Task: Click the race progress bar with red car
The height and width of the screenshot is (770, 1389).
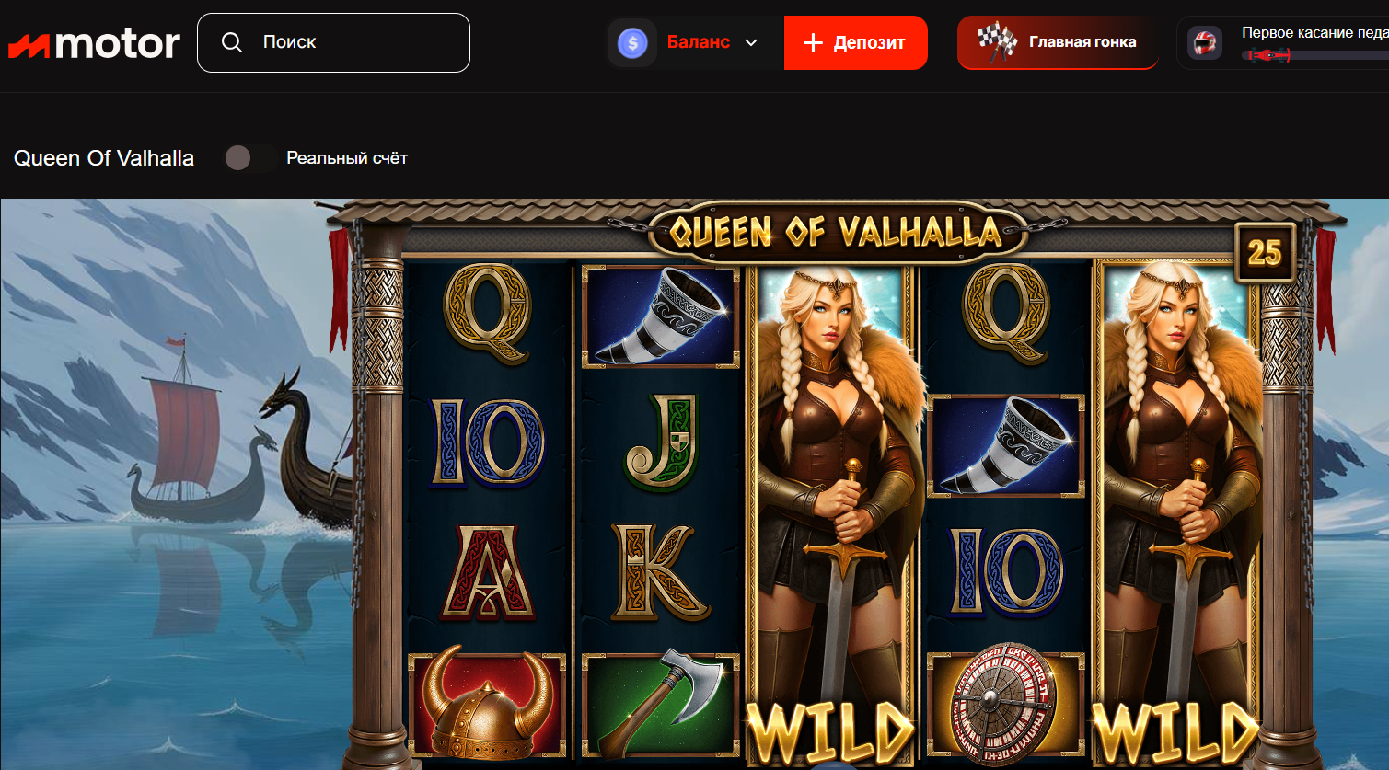Action: [1314, 55]
